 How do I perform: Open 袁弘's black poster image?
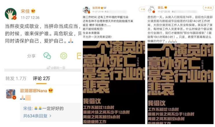click(181, 84)
